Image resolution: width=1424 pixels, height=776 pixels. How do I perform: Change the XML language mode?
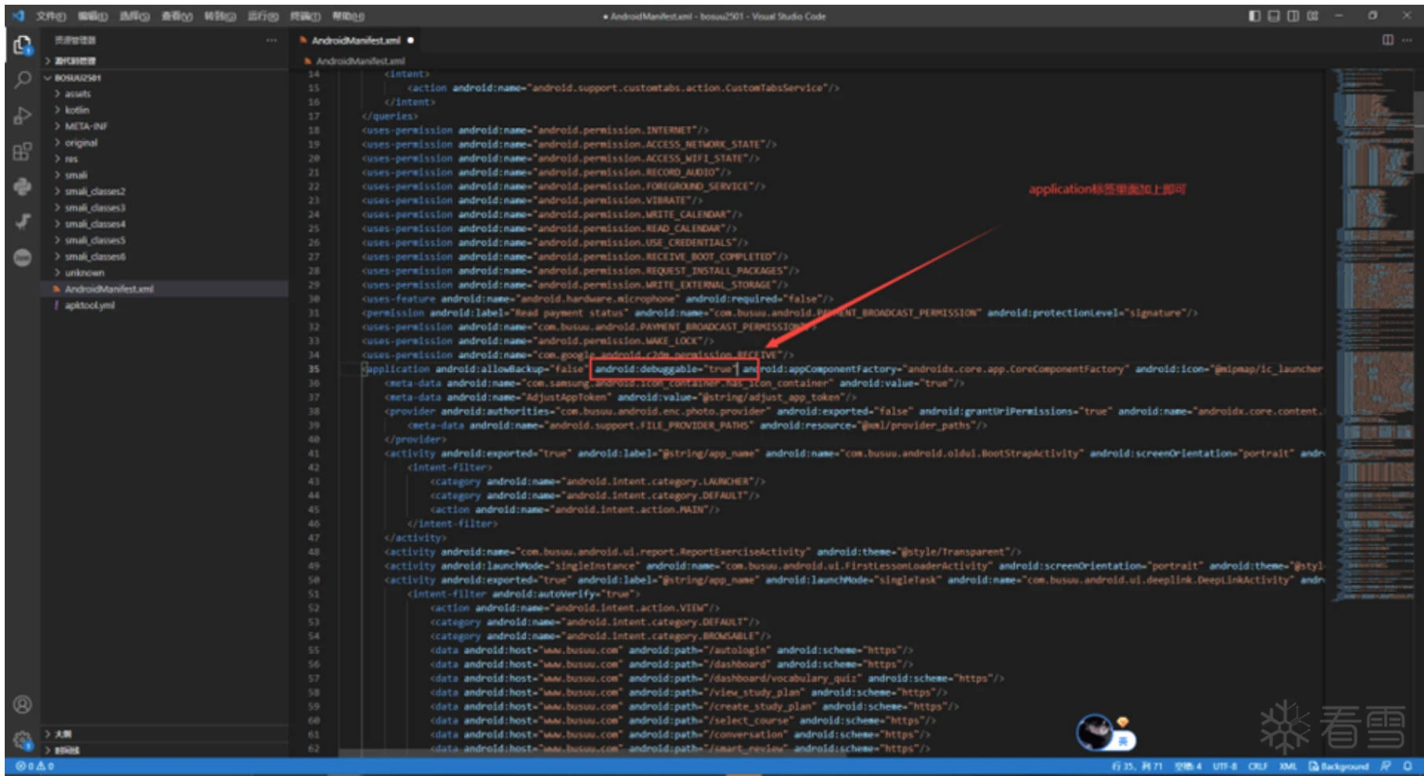[1287, 766]
